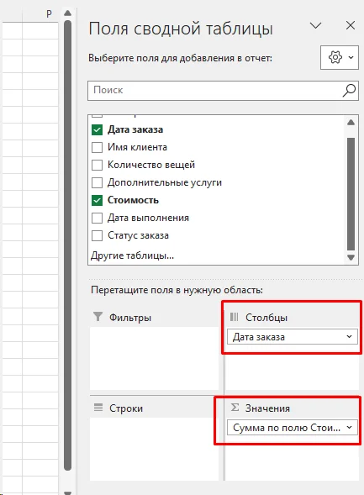Open the gear Tools settings button
Screen dimensions: 364x495
point(340,57)
